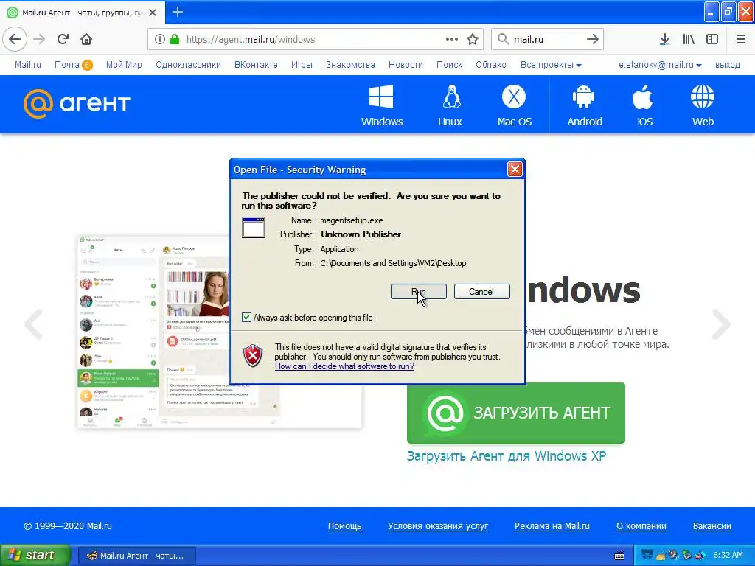This screenshot has width=755, height=566.
Task: Close the Security Warning dialog
Action: pyautogui.click(x=515, y=169)
